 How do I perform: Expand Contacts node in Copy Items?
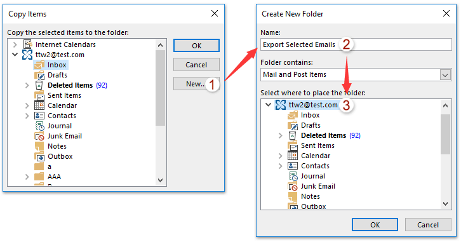click(x=27, y=116)
